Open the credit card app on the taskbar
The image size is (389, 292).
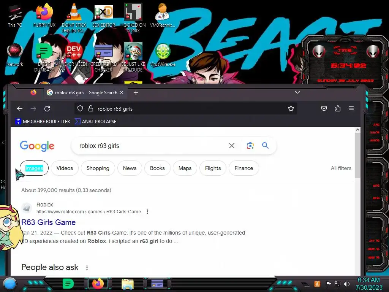(157, 284)
